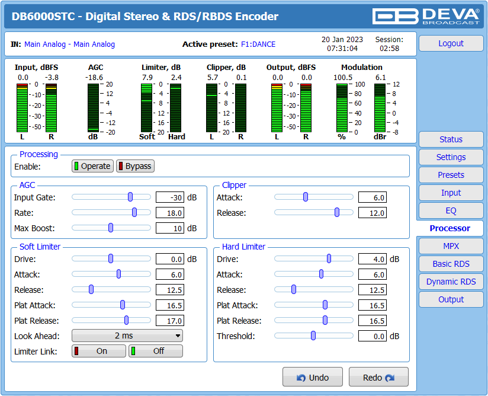Click the Soft Limiter Plat Attack field

[x=170, y=305]
